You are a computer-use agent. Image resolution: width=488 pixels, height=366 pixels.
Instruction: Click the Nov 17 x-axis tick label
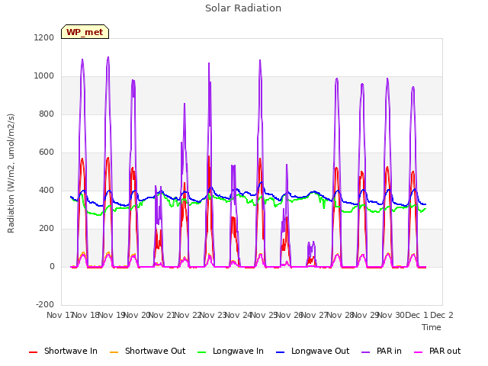tap(59, 315)
